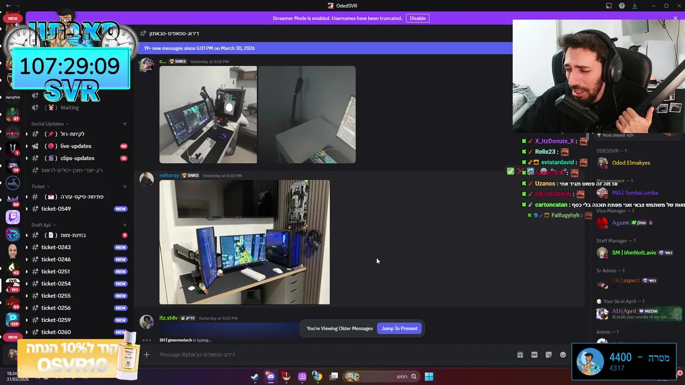Open nehoray's avatar next to his message
Image resolution: width=685 pixels, height=385 pixels.
[147, 180]
